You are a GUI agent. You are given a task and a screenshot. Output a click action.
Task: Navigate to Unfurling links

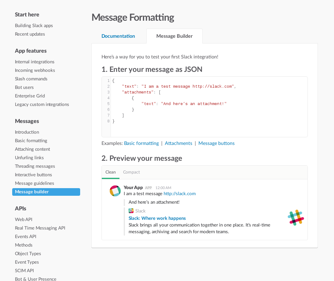(x=29, y=157)
